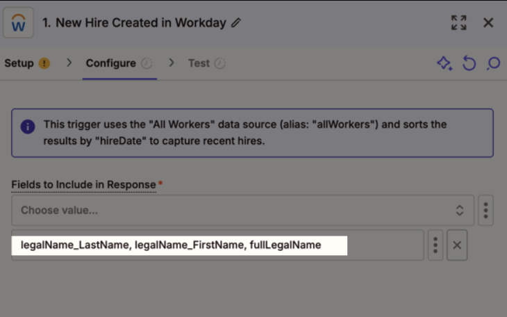507x317 pixels.
Task: Click 'Fields to Include in Response' label
Action: tap(83, 184)
